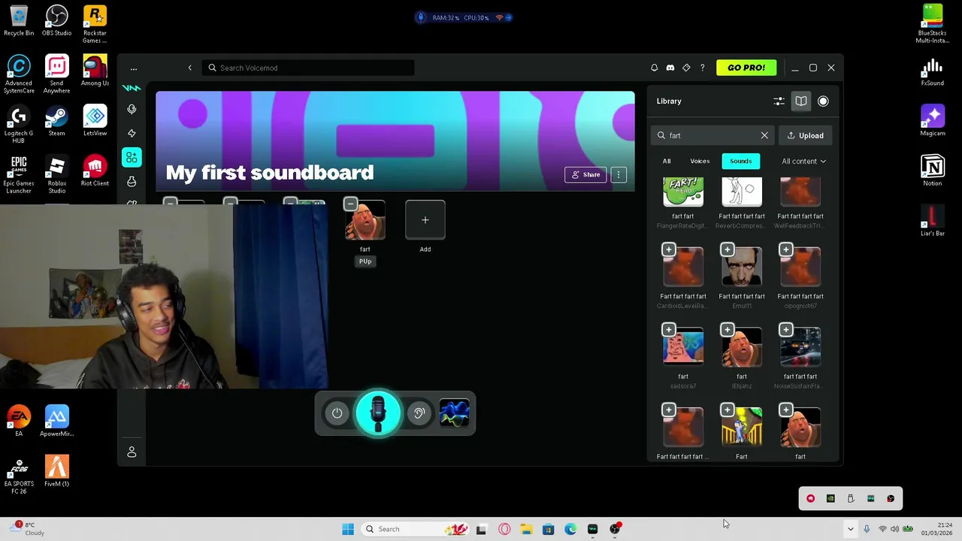This screenshot has height=541, width=962.
Task: Play the iElijahz fart thumbnail
Action: pyautogui.click(x=742, y=346)
